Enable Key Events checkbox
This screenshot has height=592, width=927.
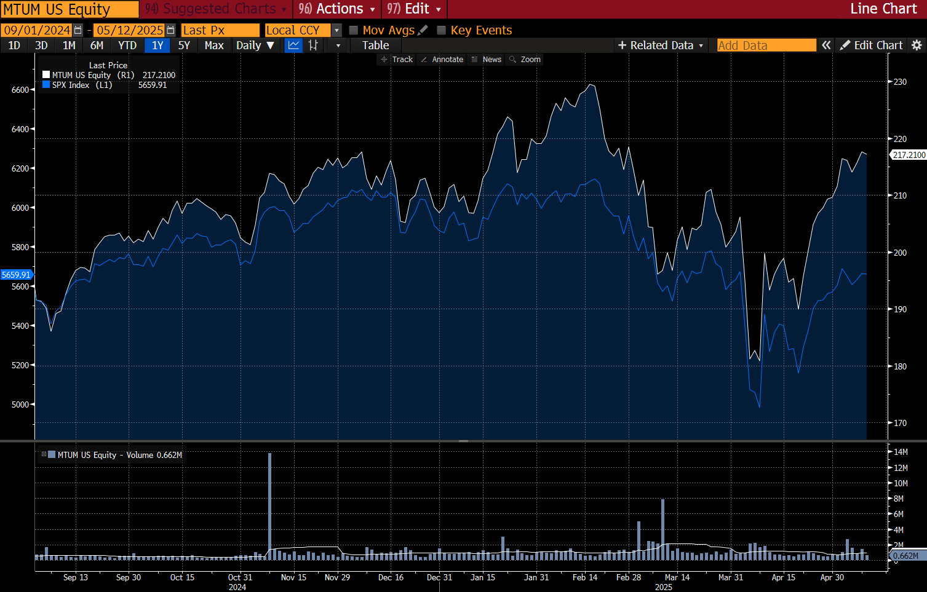pos(441,30)
